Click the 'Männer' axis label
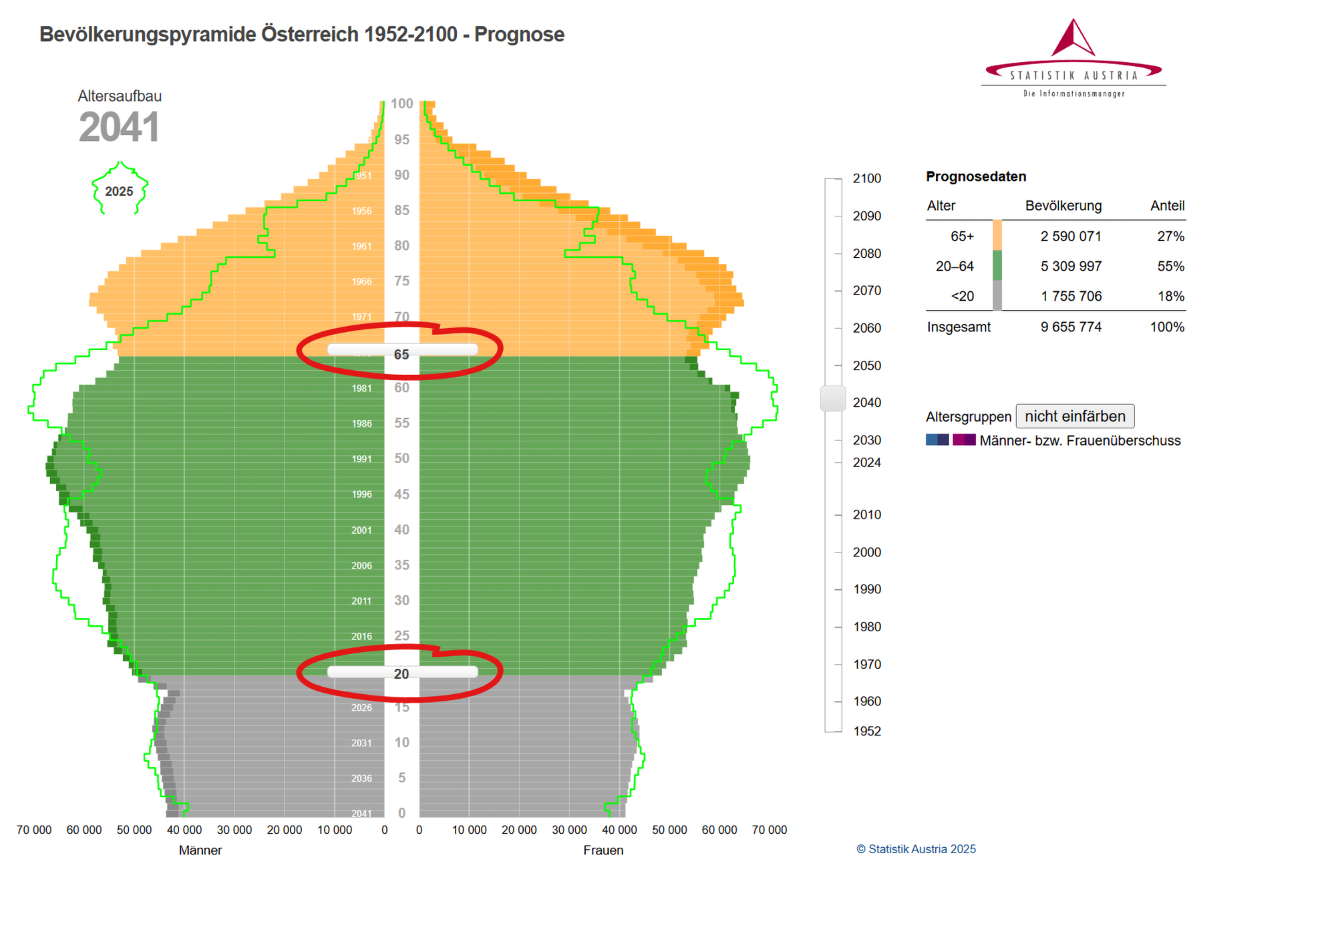The width and height of the screenshot is (1336, 946). click(x=200, y=850)
